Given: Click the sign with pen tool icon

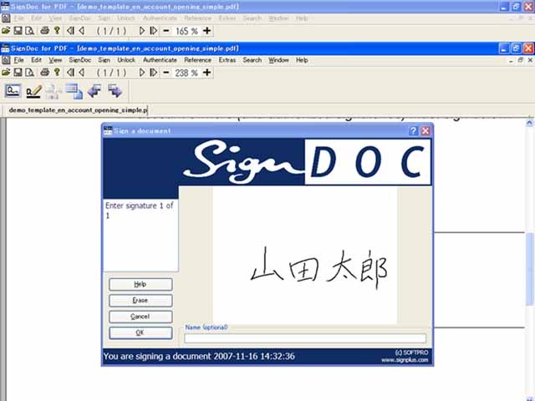Looking at the screenshot, I should pyautogui.click(x=33, y=91).
